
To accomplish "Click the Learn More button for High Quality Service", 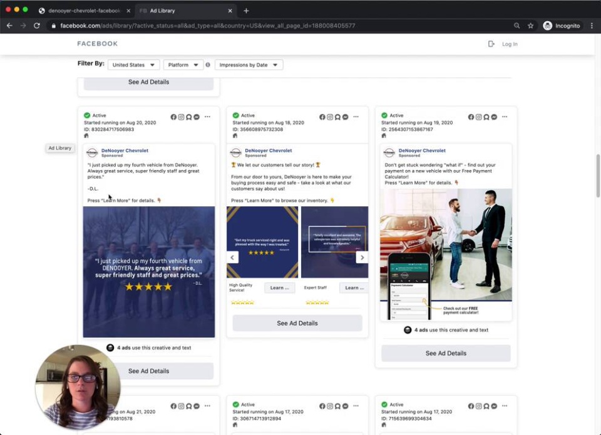I will [x=279, y=287].
